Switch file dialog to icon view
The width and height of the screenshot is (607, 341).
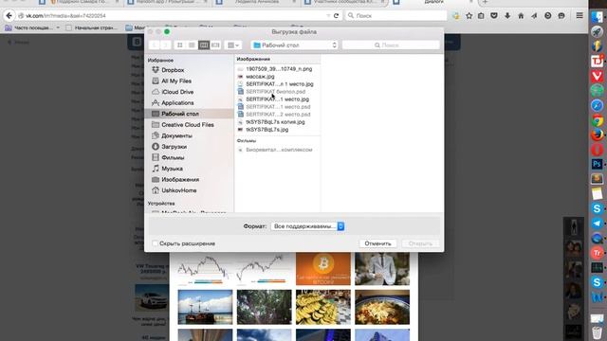tap(180, 45)
